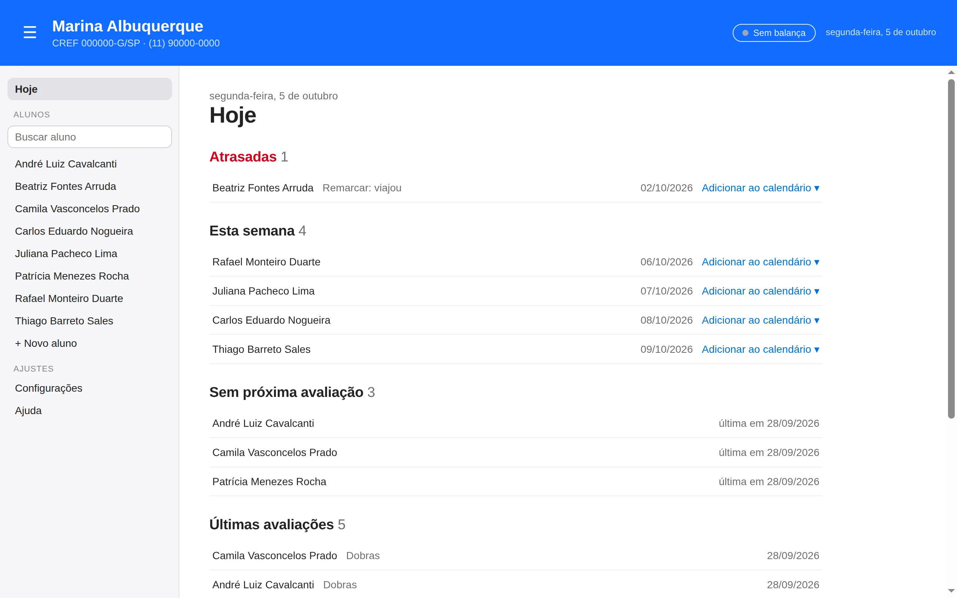Expand Adicionar ao calendário for Thiago Barreto Sales

760,349
